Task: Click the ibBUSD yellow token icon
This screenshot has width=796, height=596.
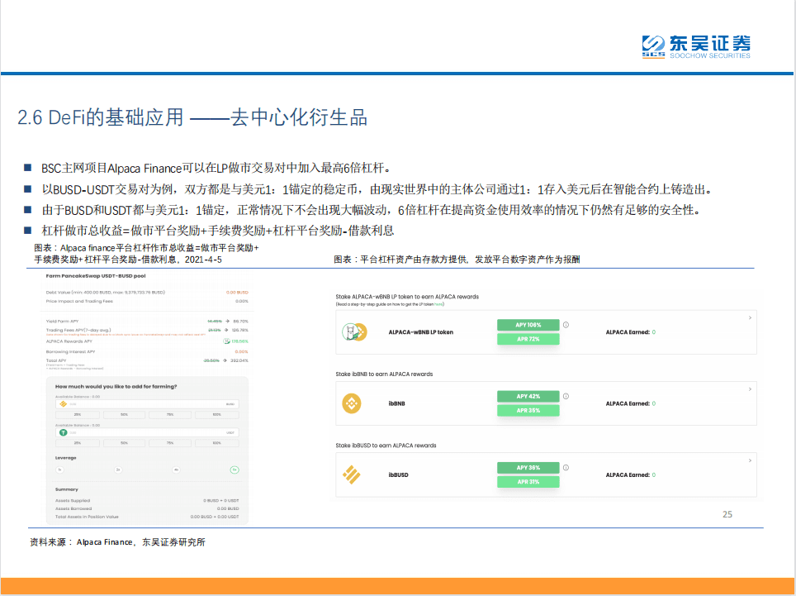Action: point(352,473)
